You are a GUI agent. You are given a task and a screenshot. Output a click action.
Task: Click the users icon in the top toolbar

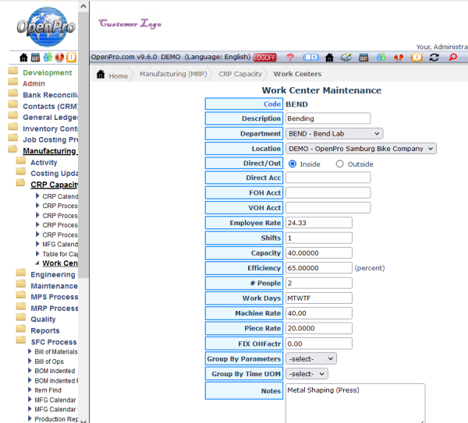(x=382, y=58)
